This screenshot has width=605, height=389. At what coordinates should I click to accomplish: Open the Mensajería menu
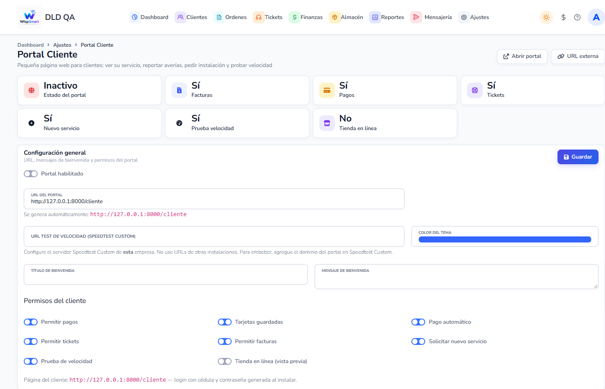coord(432,17)
